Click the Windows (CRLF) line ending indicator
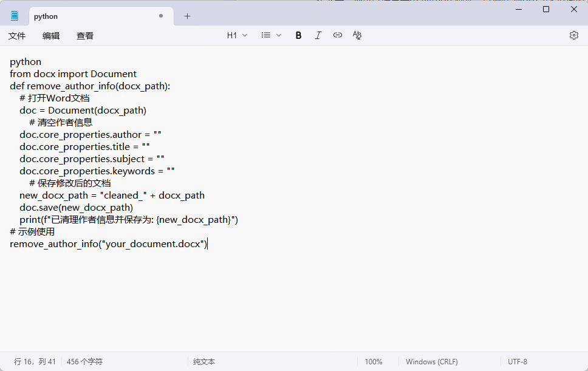The height and width of the screenshot is (371, 588). (x=432, y=362)
